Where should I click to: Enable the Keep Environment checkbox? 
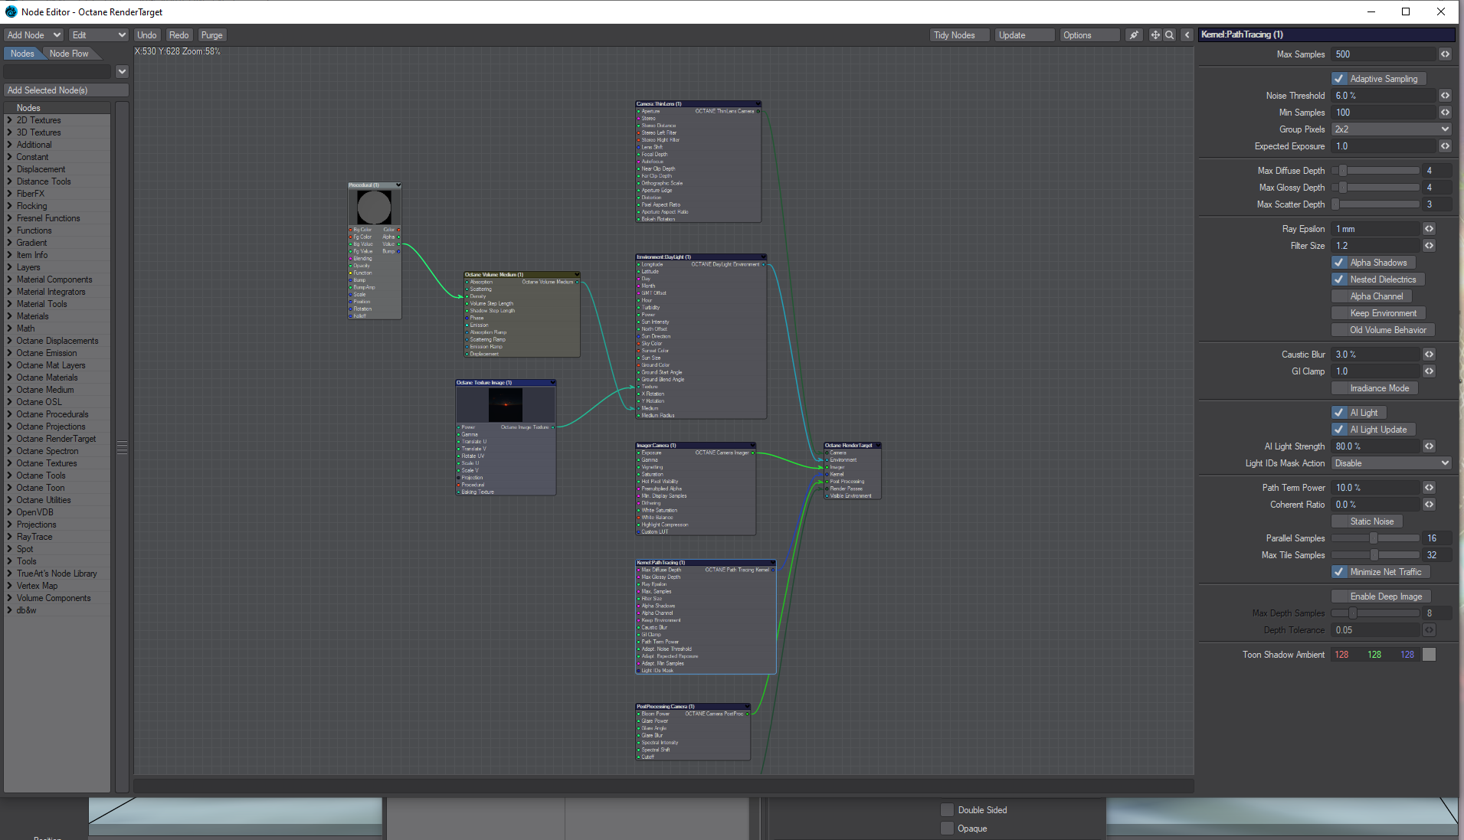click(1339, 313)
